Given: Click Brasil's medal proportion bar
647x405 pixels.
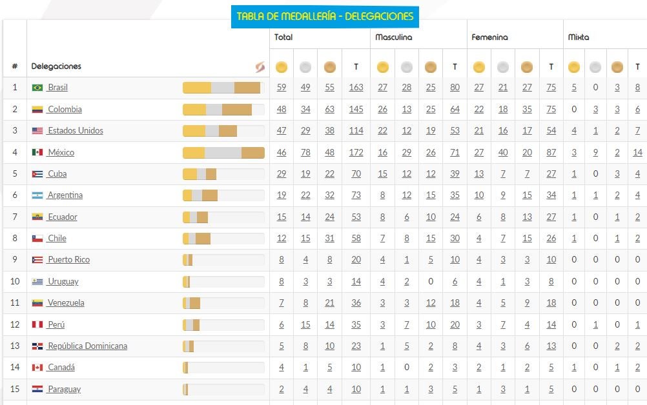Looking at the screenshot, I should 223,88.
